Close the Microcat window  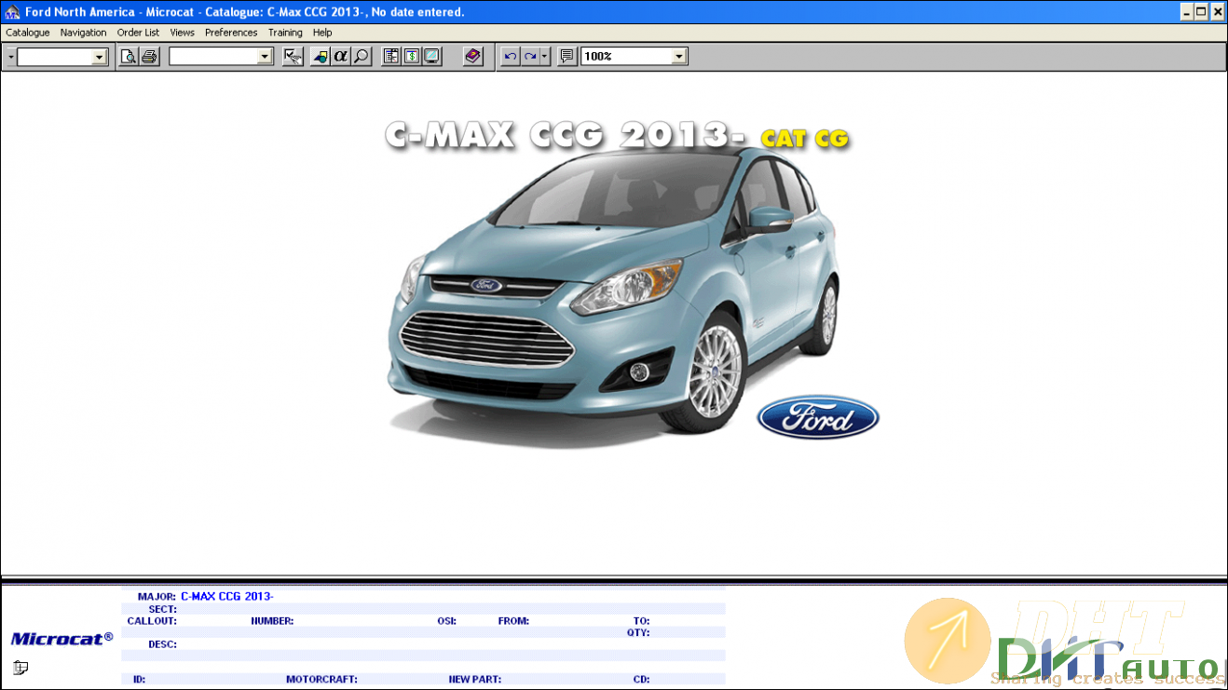click(x=1217, y=12)
